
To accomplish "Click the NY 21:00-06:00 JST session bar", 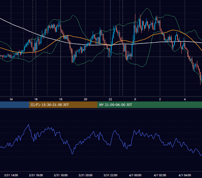I will tap(149, 105).
